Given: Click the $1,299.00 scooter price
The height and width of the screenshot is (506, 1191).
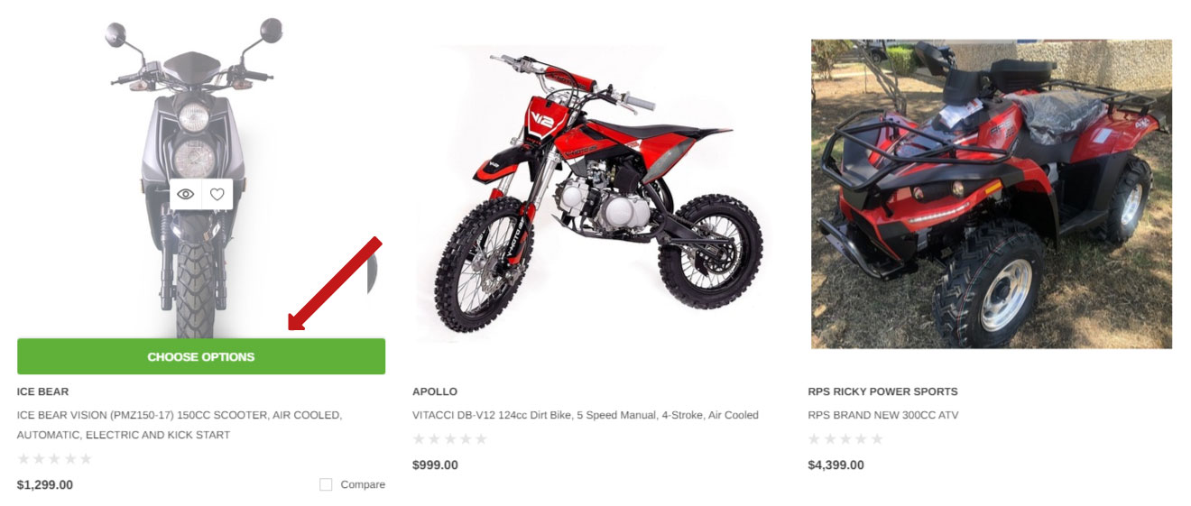Looking at the screenshot, I should [x=45, y=484].
